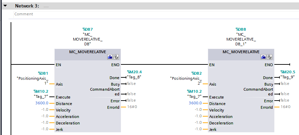The image size is (299, 135).
Task: Edit Jerk value -1.0 on second block
Action: (198, 129)
